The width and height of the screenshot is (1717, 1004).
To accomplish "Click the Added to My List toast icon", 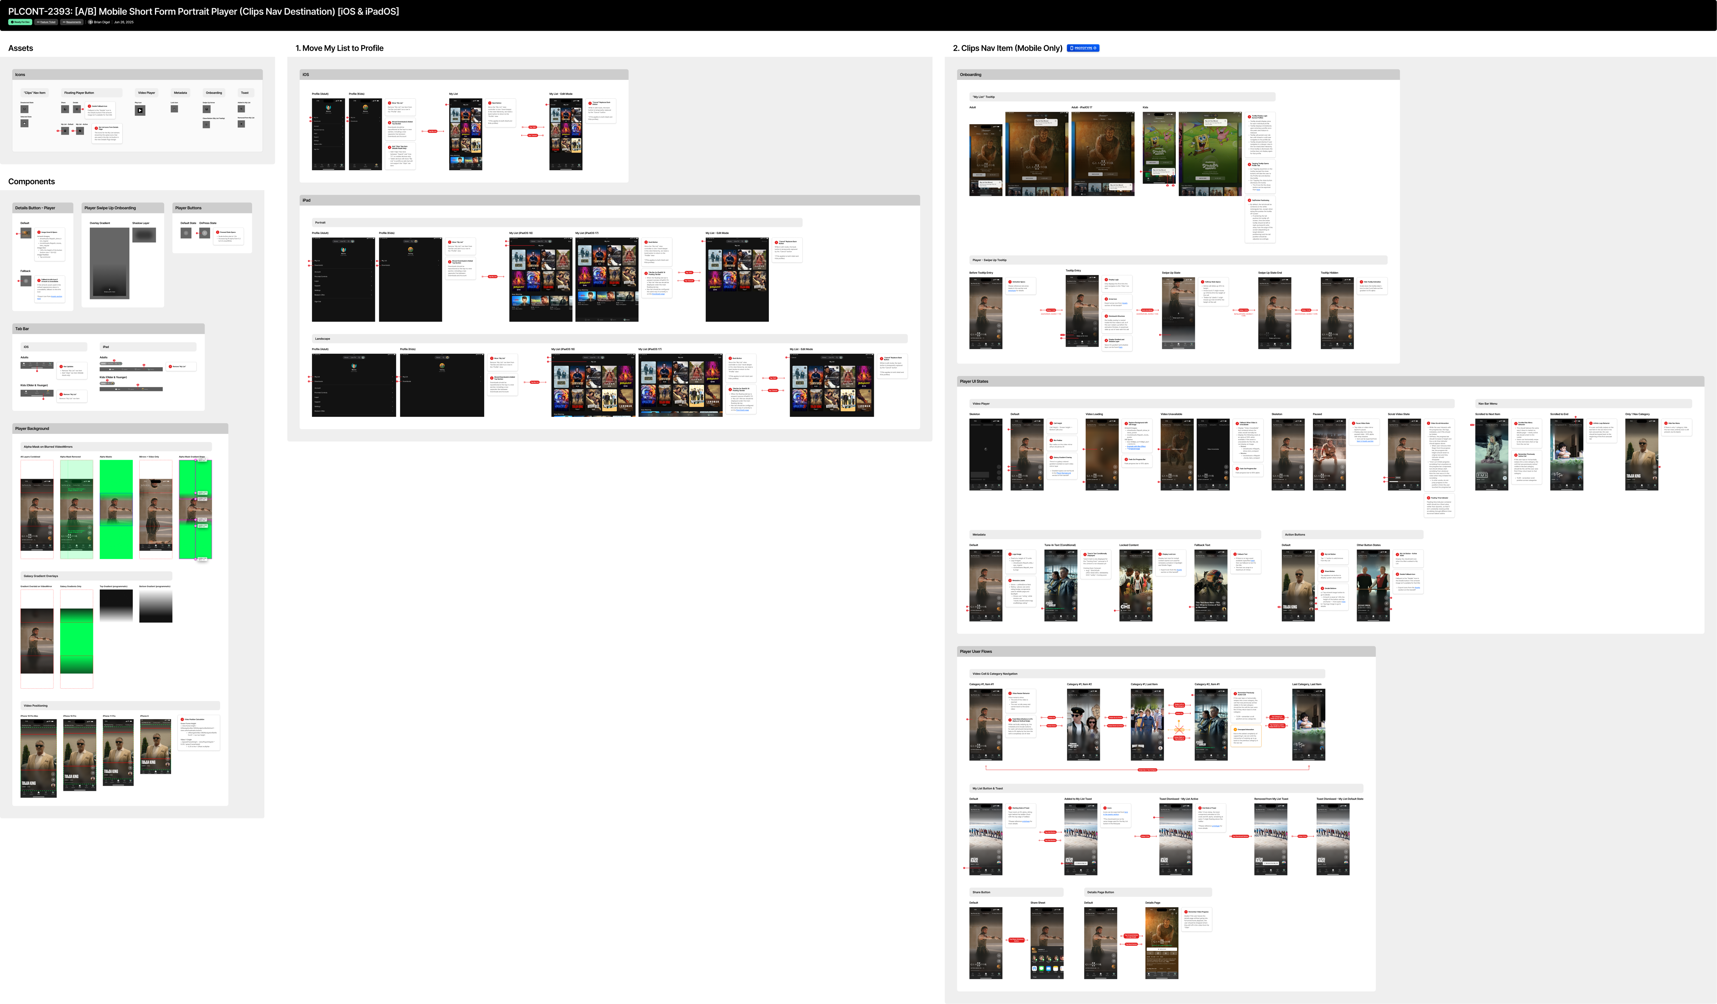I will point(241,109).
